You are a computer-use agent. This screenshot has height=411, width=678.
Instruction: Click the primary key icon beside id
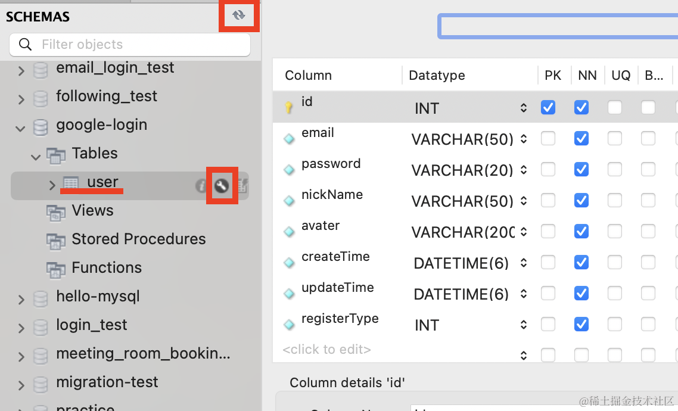[289, 108]
